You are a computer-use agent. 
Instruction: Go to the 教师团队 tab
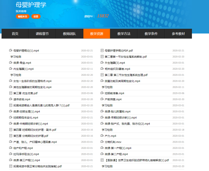click(69, 34)
